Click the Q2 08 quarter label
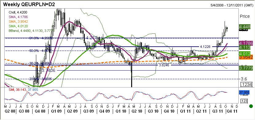255x120 pixels. pyautogui.click(x=10, y=111)
